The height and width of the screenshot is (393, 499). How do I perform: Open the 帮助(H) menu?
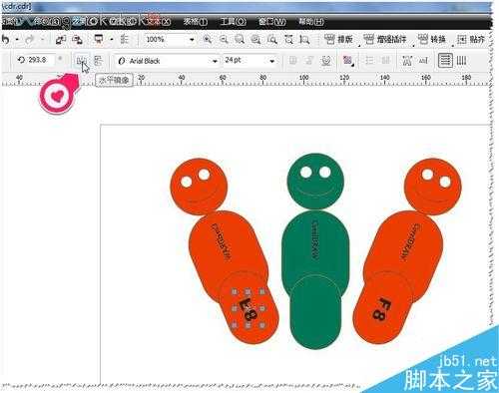[x=311, y=22]
